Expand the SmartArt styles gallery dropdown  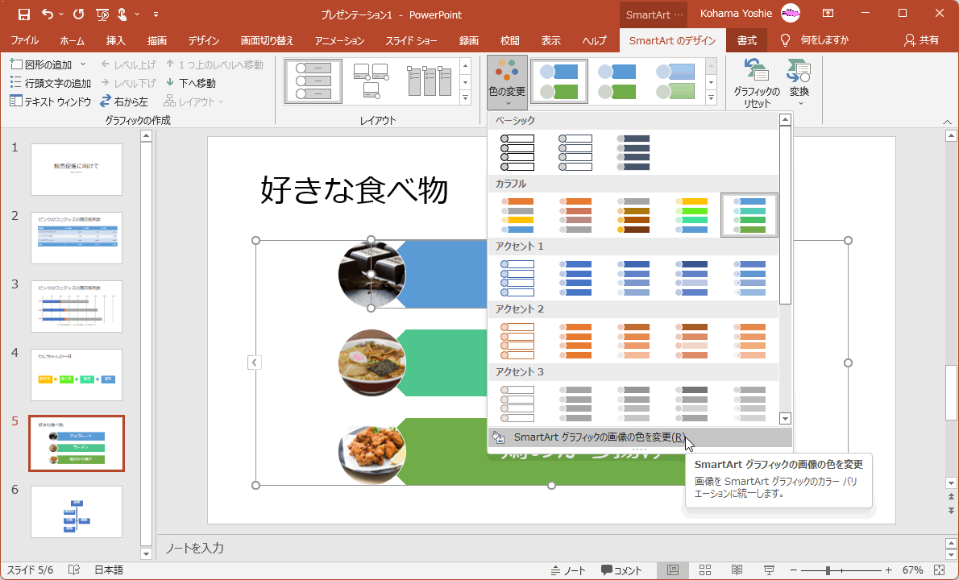(709, 97)
